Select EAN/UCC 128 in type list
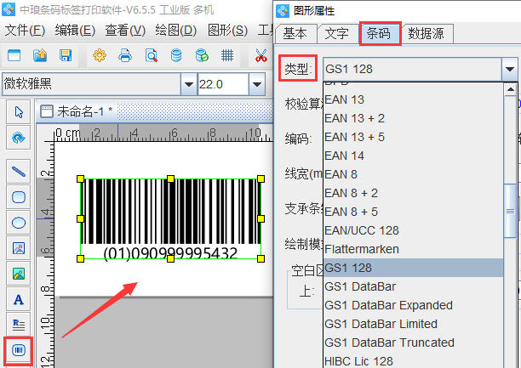The image size is (521, 368). click(373, 230)
